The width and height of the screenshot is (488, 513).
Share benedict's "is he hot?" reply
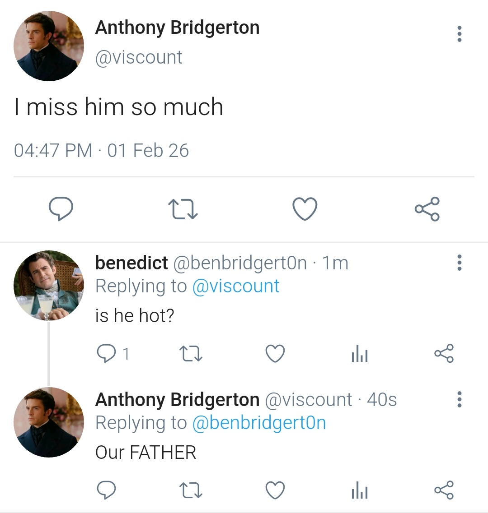click(x=444, y=354)
